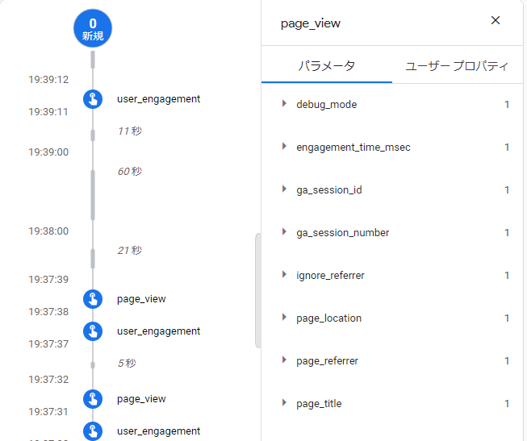The image size is (527, 441).
Task: Click the blue 新規 count circle
Action: pyautogui.click(x=93, y=29)
